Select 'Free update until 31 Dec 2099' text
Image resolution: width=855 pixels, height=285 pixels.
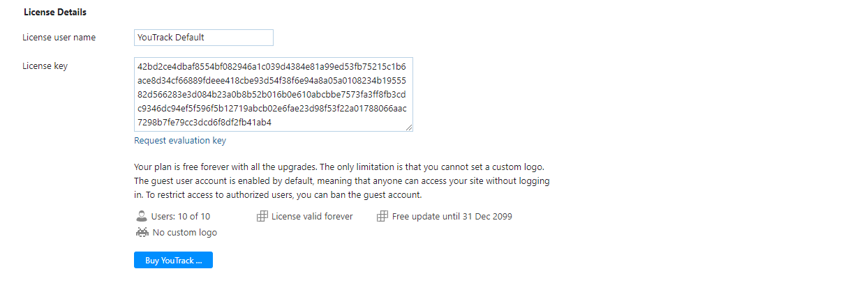[x=452, y=217]
